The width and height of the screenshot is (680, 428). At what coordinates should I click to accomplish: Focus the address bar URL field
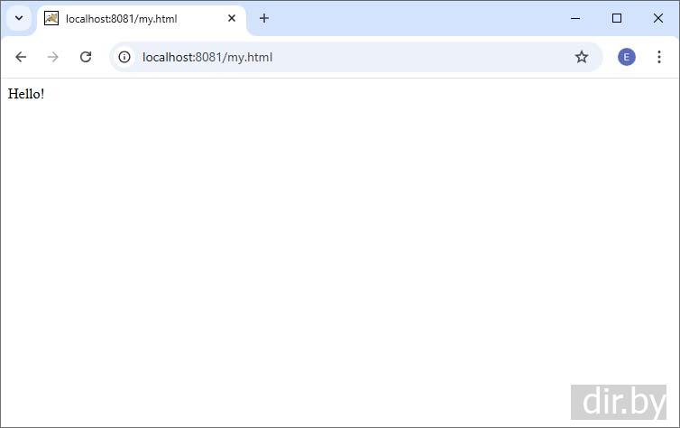click(x=355, y=57)
